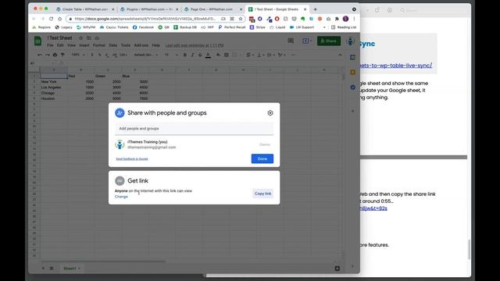Image resolution: width=500 pixels, height=281 pixels.
Task: Click Chrome home button
Action: pos(59,19)
